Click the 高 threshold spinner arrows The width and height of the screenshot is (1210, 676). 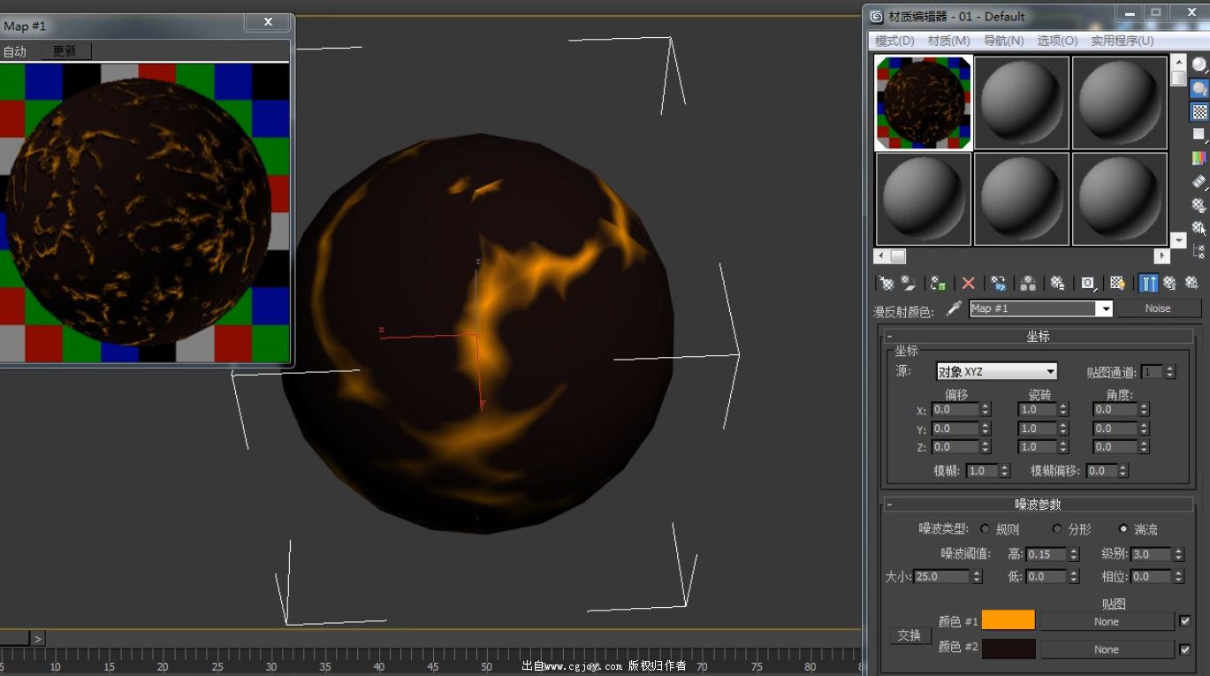coord(1074,554)
